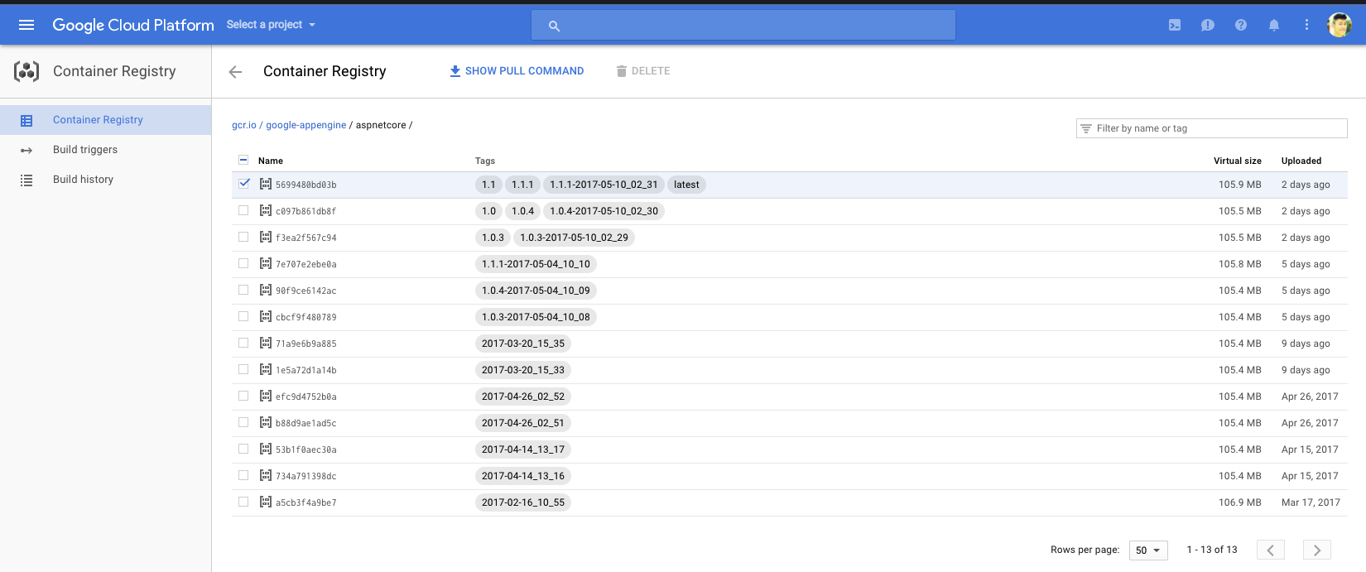Image resolution: width=1366 pixels, height=572 pixels.
Task: Activate Cloud Shell terminal icon
Action: [x=1175, y=25]
